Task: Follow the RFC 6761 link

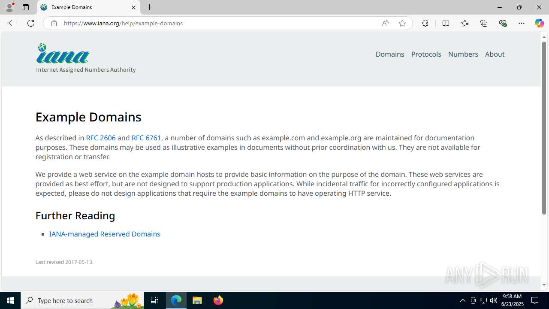Action: click(x=146, y=138)
